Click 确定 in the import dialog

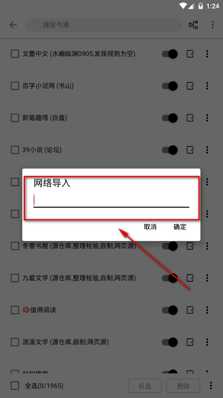(180, 227)
